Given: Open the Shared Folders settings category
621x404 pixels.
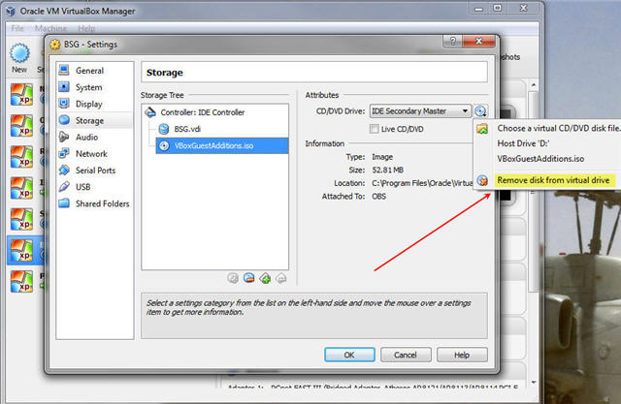Looking at the screenshot, I should tap(94, 203).
